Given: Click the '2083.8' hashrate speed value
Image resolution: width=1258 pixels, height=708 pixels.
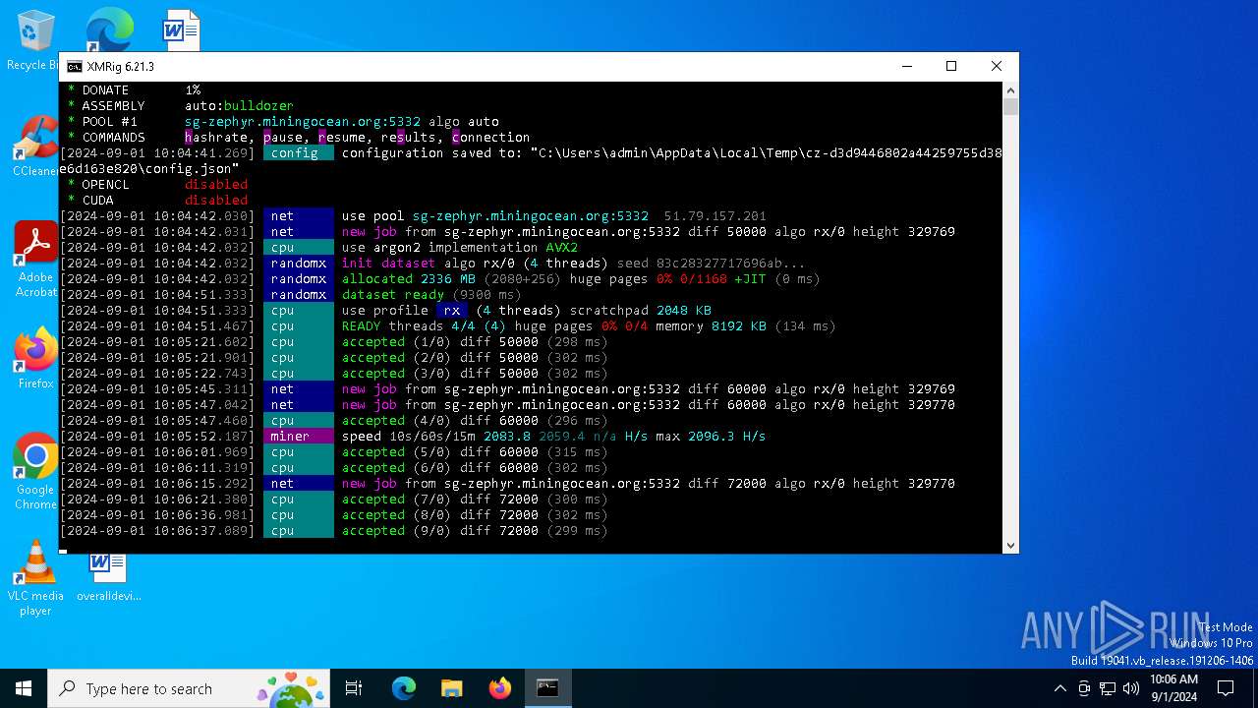Looking at the screenshot, I should [507, 437].
